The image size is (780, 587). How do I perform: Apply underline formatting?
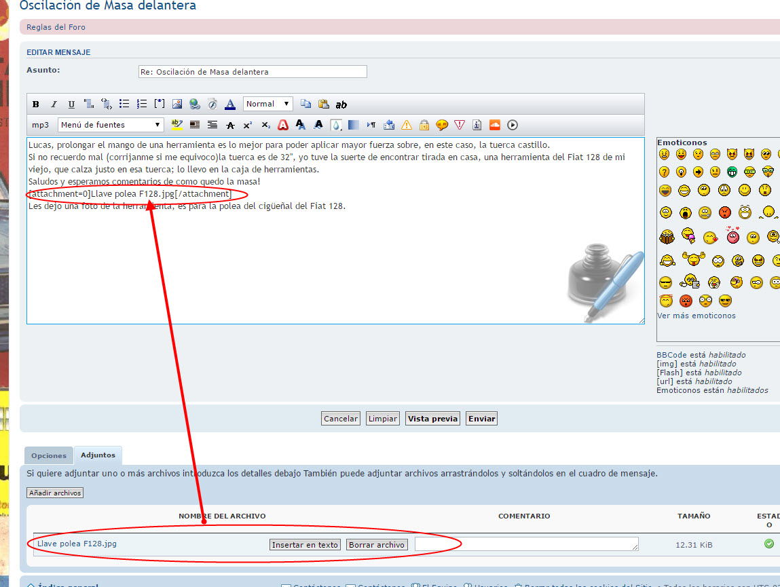click(71, 105)
